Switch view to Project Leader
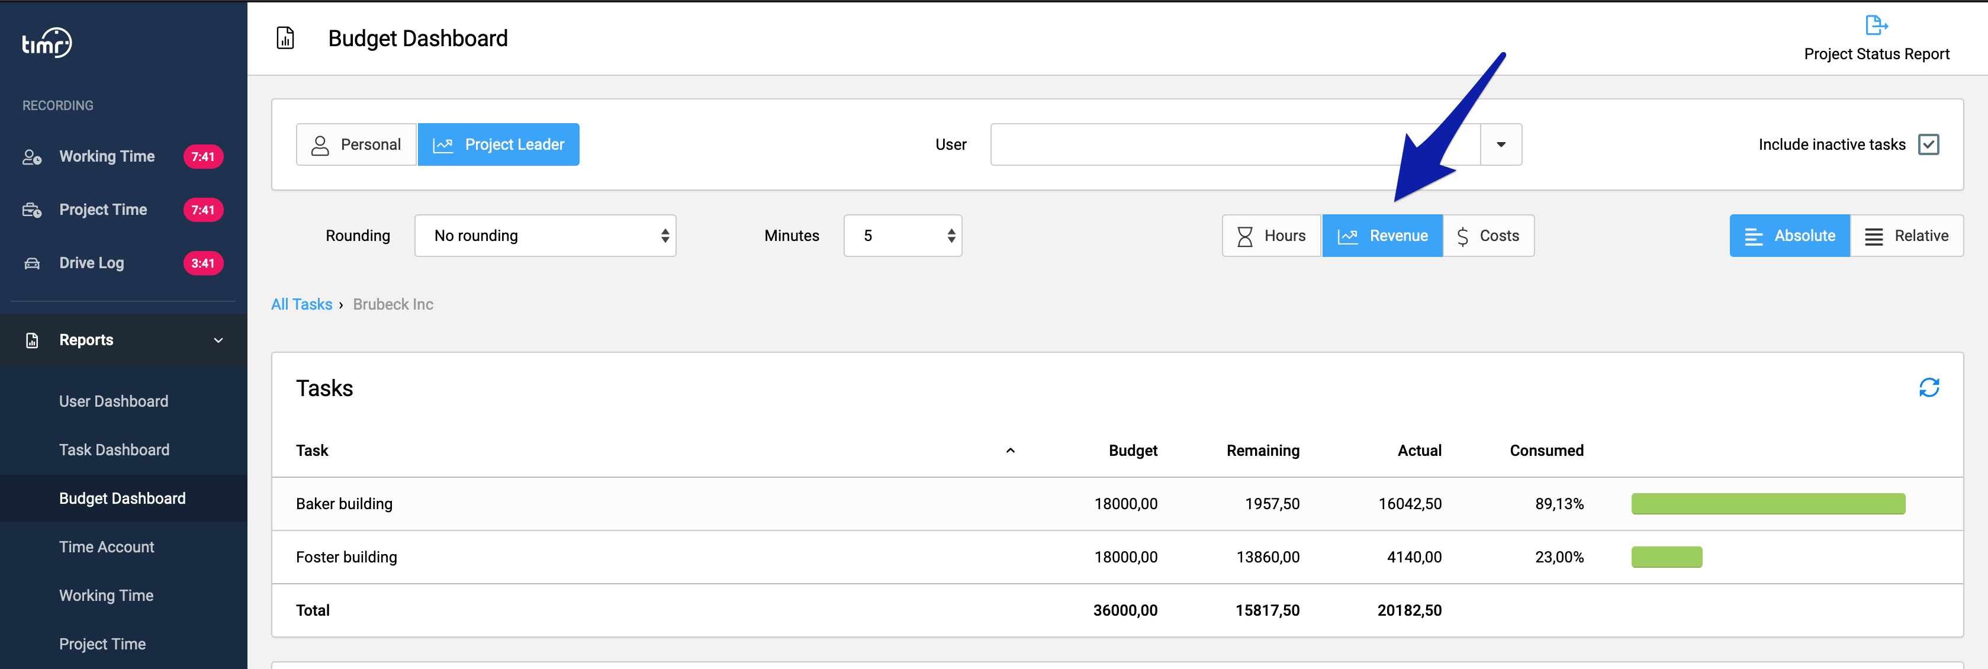The image size is (1988, 669). click(498, 145)
